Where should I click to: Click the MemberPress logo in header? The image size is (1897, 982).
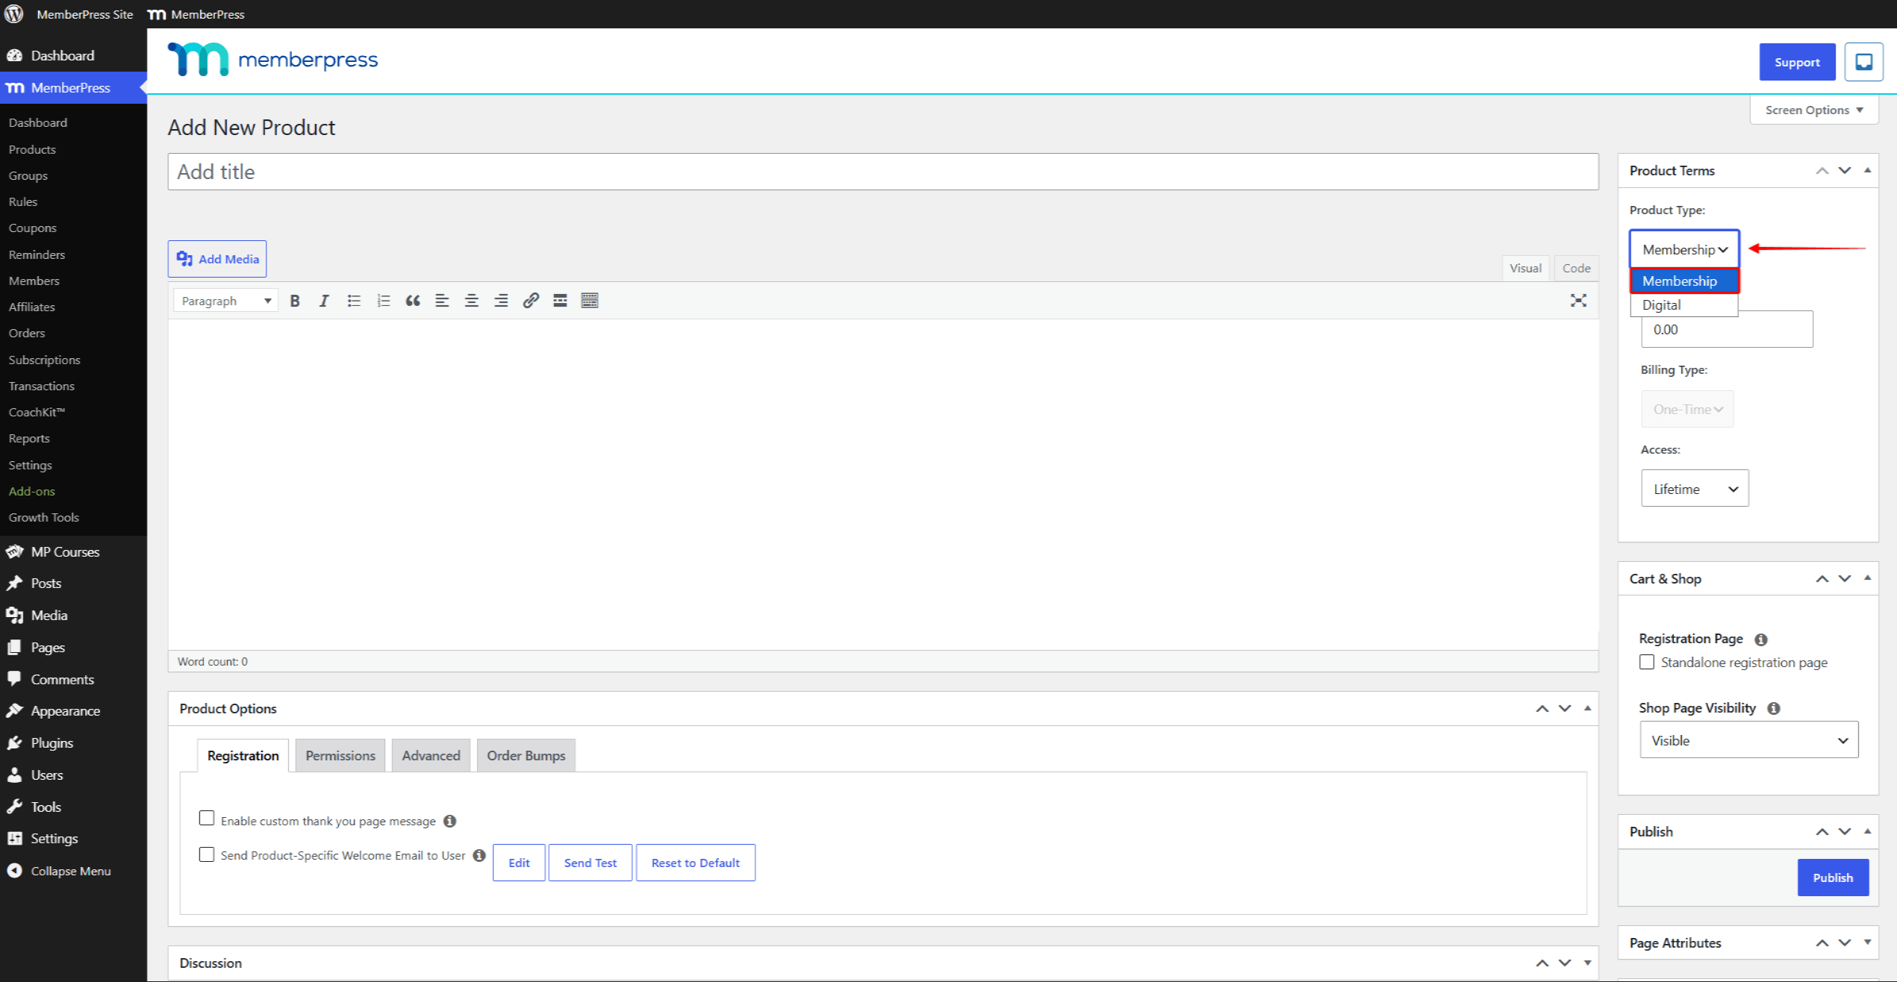(x=273, y=60)
